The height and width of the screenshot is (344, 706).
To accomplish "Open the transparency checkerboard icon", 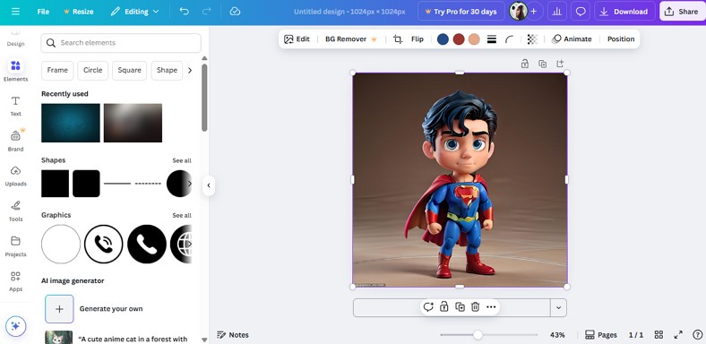I will click(532, 39).
